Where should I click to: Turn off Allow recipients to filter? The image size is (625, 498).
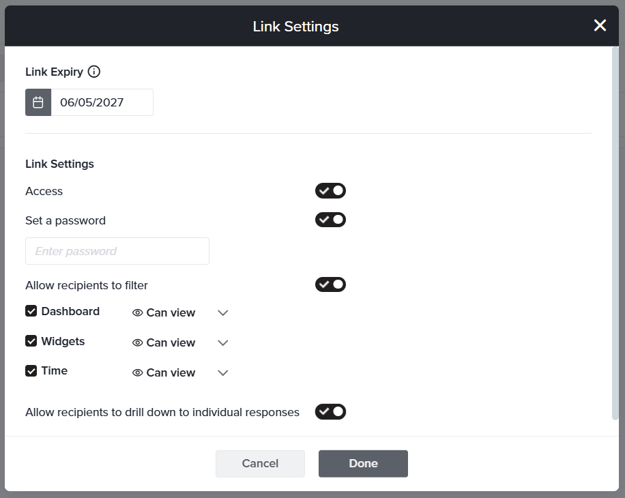click(x=330, y=284)
